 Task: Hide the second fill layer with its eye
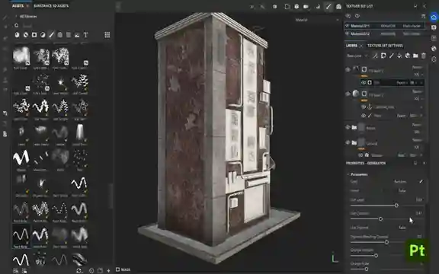[348, 94]
